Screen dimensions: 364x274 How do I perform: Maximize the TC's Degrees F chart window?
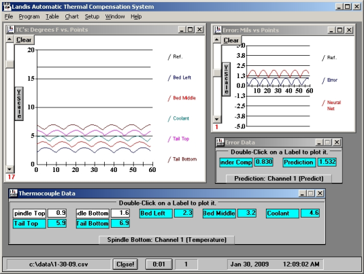pyautogui.click(x=190, y=29)
